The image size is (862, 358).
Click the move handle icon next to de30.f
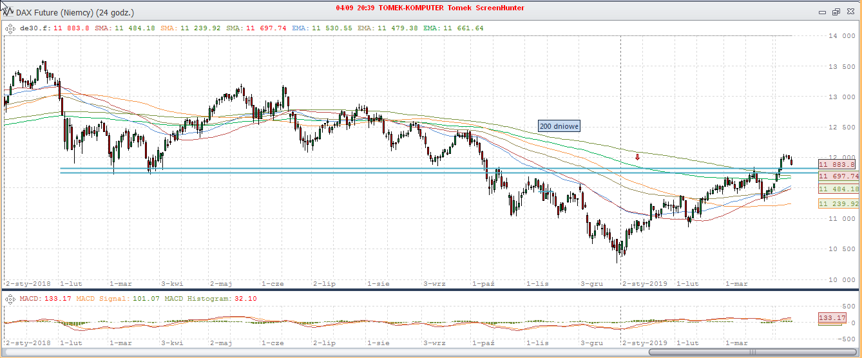(x=10, y=28)
